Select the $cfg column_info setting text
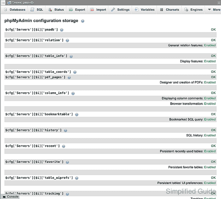This screenshot has height=199, width=221. click(x=37, y=93)
